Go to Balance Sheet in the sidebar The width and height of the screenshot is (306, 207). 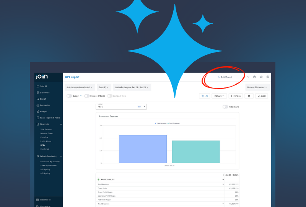click(x=46, y=133)
